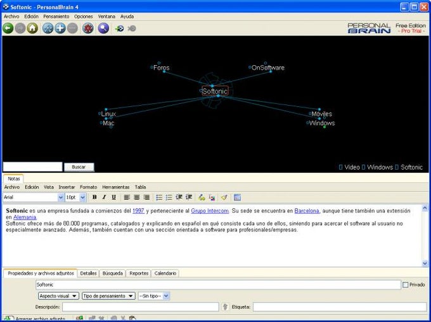Click the insert hyperlink icon

[x=202, y=197]
